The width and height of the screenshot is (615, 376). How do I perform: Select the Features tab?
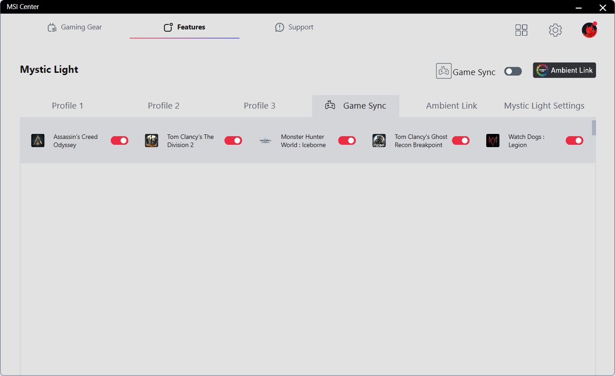point(184,27)
